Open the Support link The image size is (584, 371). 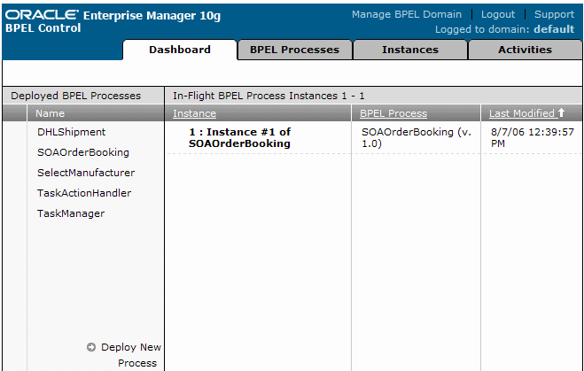pos(554,14)
